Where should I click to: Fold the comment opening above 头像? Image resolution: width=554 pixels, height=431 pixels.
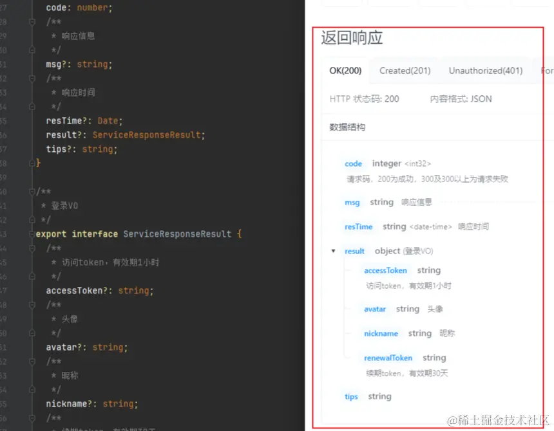[32, 305]
